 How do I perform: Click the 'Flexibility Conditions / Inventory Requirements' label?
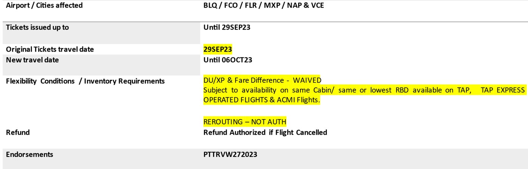click(85, 81)
